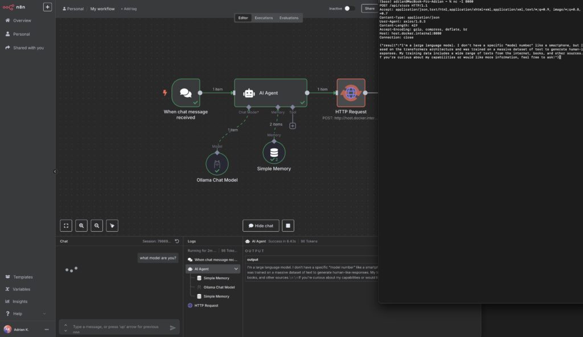
Task: Select the HTTP Request node on the canvas
Action: [351, 93]
